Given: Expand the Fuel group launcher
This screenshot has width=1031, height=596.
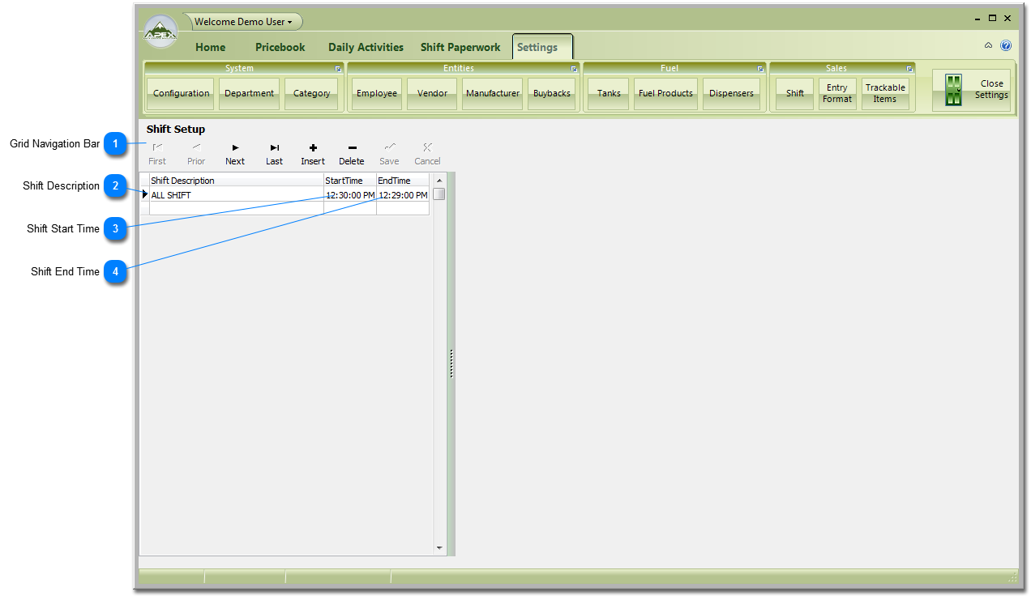Looking at the screenshot, I should (760, 69).
